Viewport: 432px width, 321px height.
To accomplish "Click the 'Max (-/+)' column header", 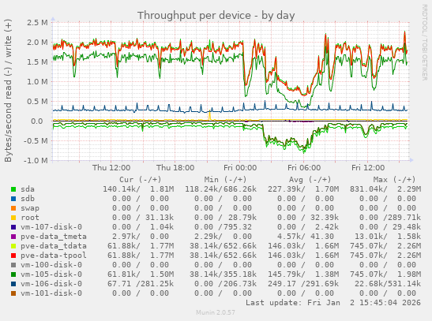I will [x=395, y=180].
